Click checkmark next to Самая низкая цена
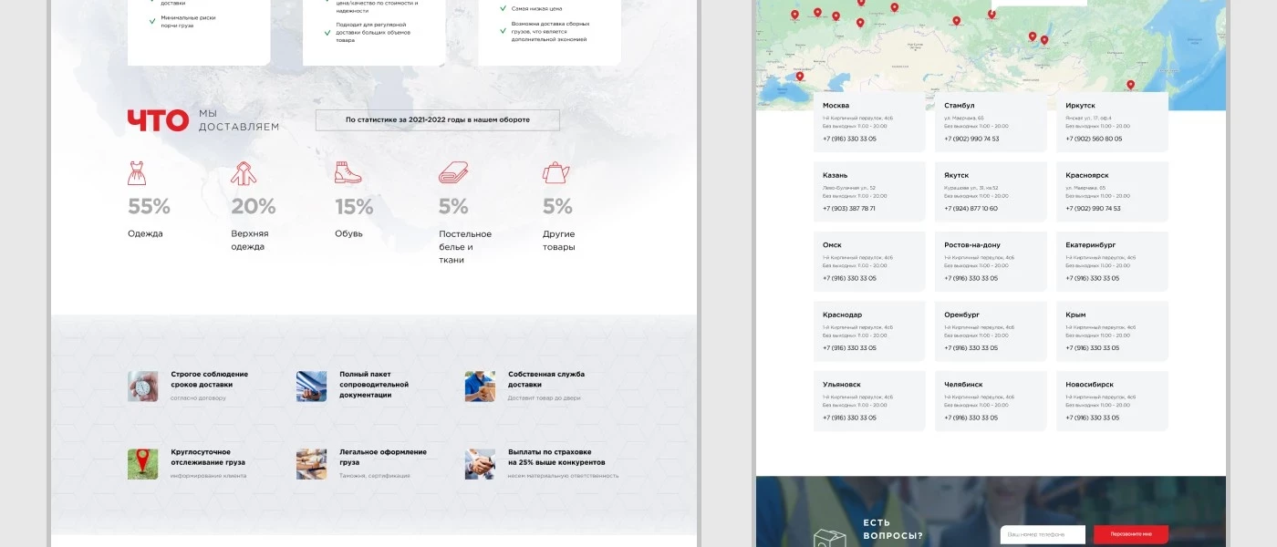Viewport: 1277px width, 547px height. (x=503, y=9)
